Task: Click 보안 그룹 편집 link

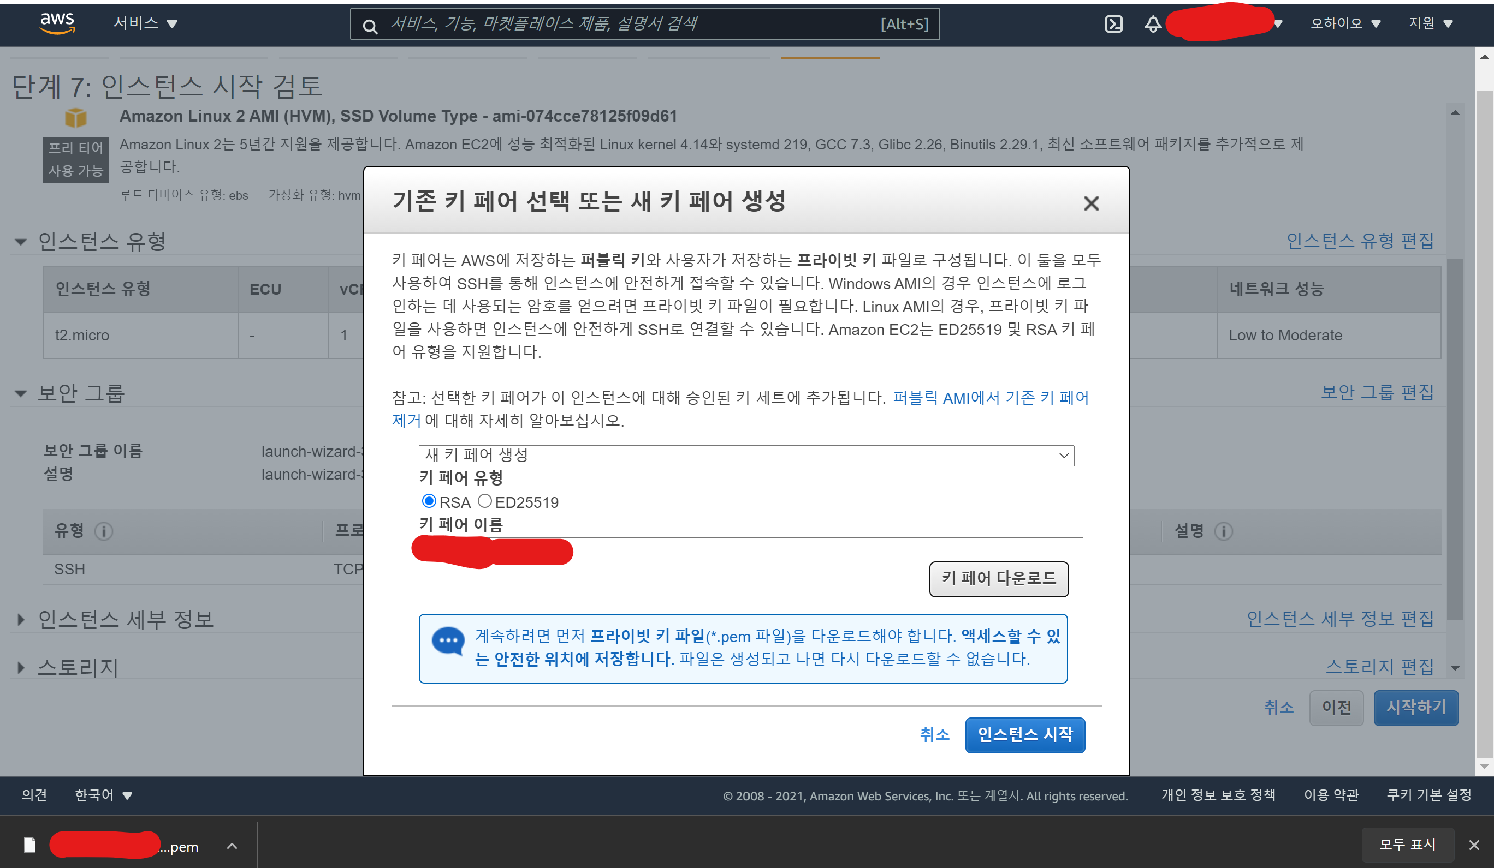Action: pyautogui.click(x=1377, y=392)
